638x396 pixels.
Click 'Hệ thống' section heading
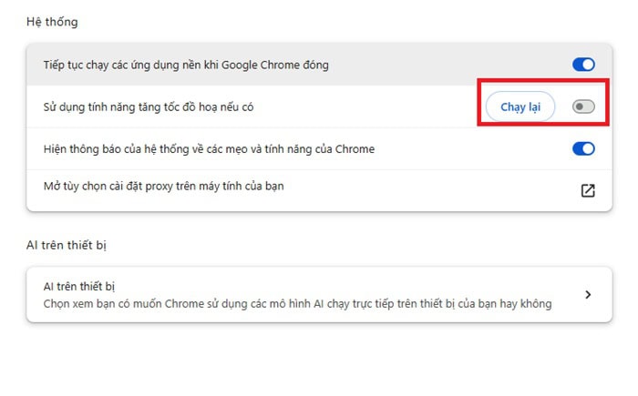(52, 22)
